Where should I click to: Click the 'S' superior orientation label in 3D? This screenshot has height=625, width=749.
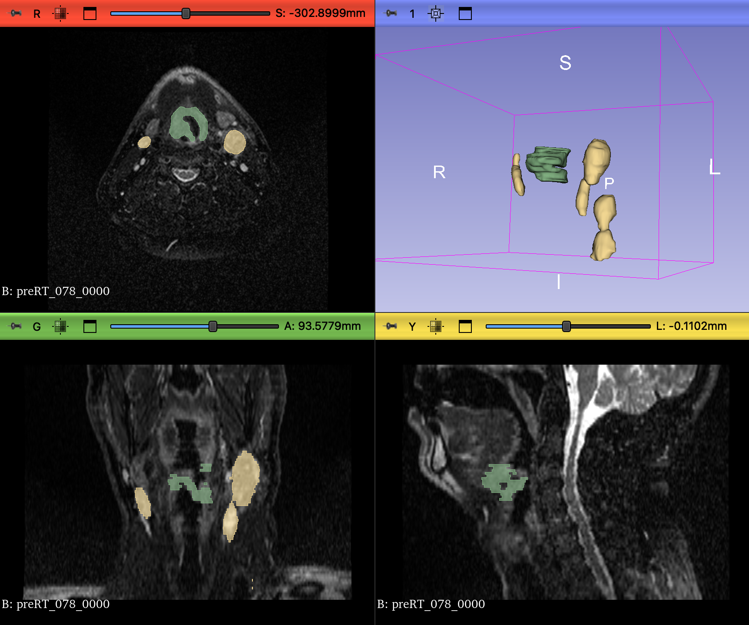pos(565,63)
